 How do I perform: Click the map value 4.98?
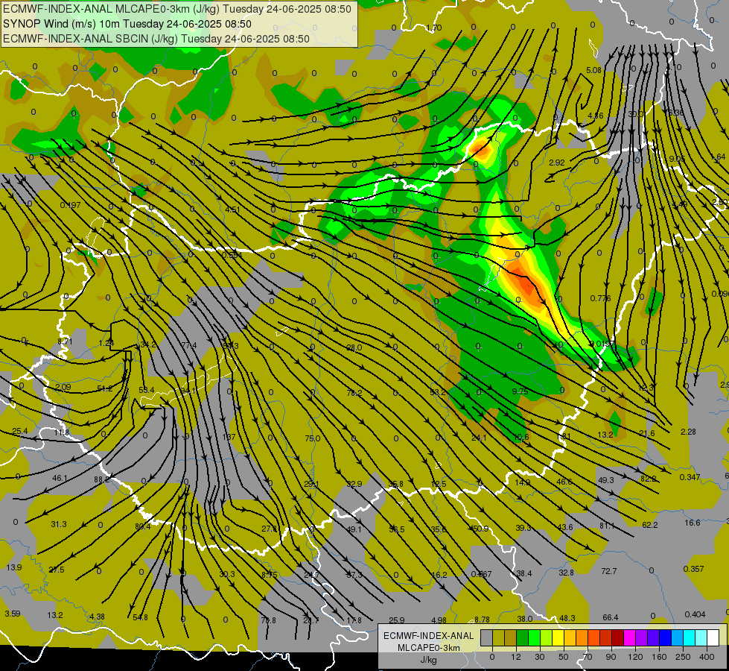point(439,620)
